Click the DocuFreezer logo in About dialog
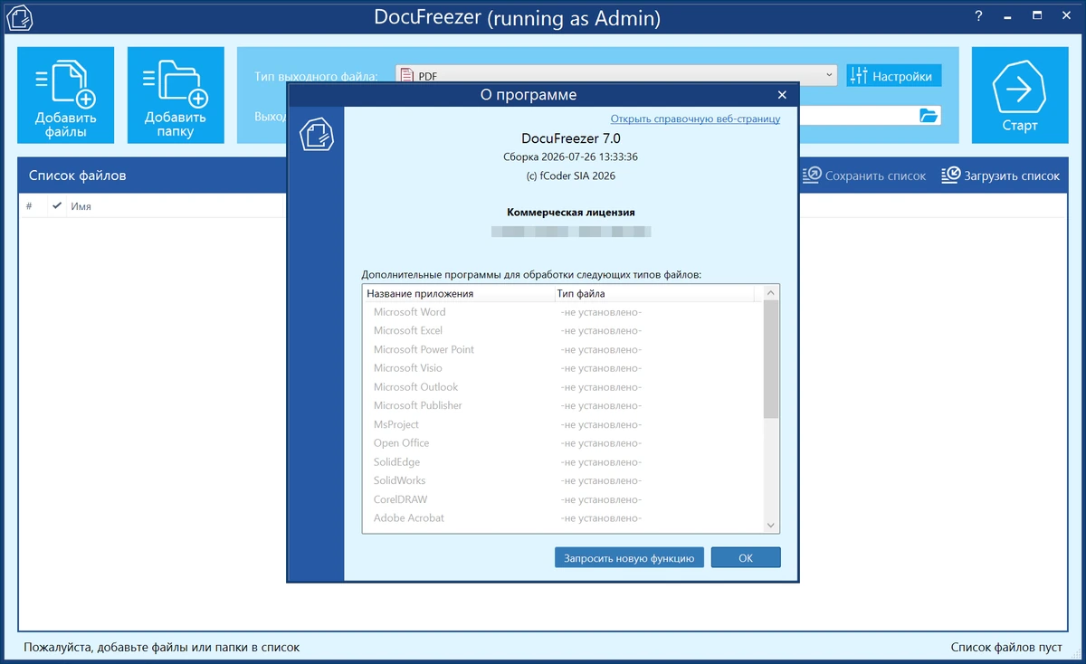The width and height of the screenshot is (1086, 664). (316, 135)
